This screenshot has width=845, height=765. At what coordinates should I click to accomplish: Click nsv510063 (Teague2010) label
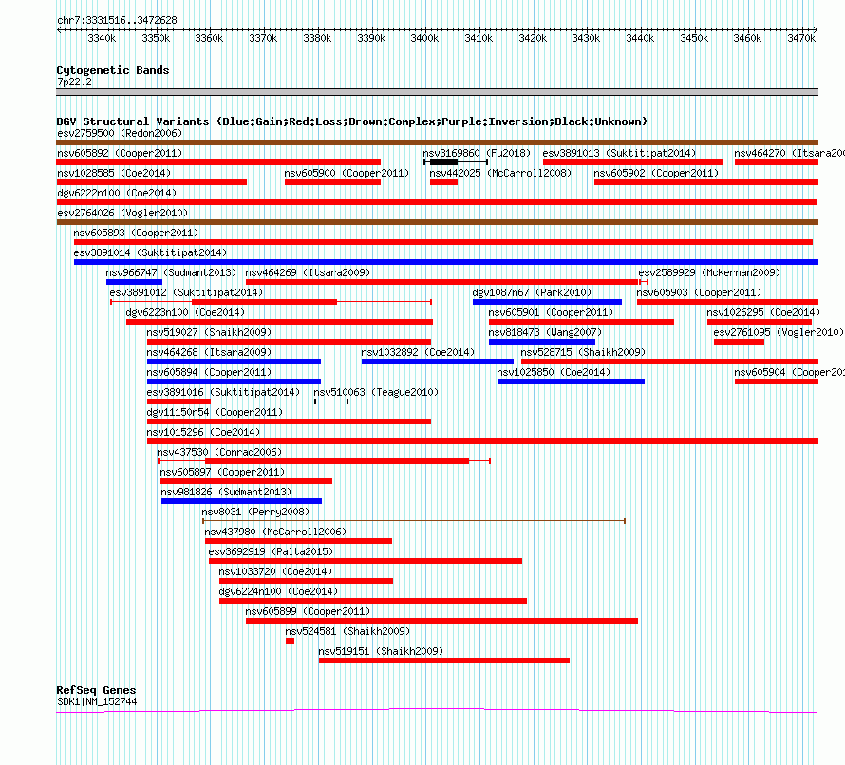(x=376, y=392)
